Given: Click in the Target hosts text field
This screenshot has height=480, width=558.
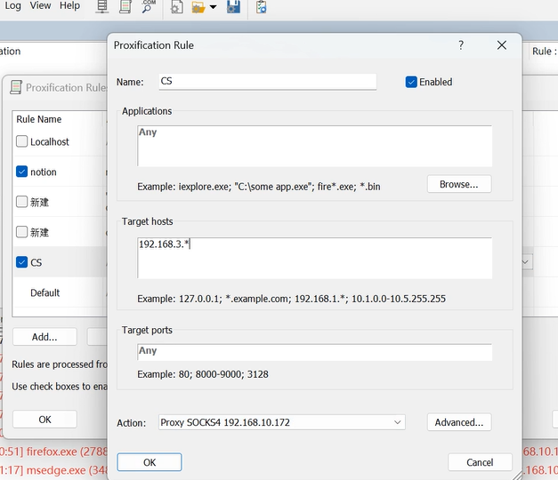Looking at the screenshot, I should [314, 258].
